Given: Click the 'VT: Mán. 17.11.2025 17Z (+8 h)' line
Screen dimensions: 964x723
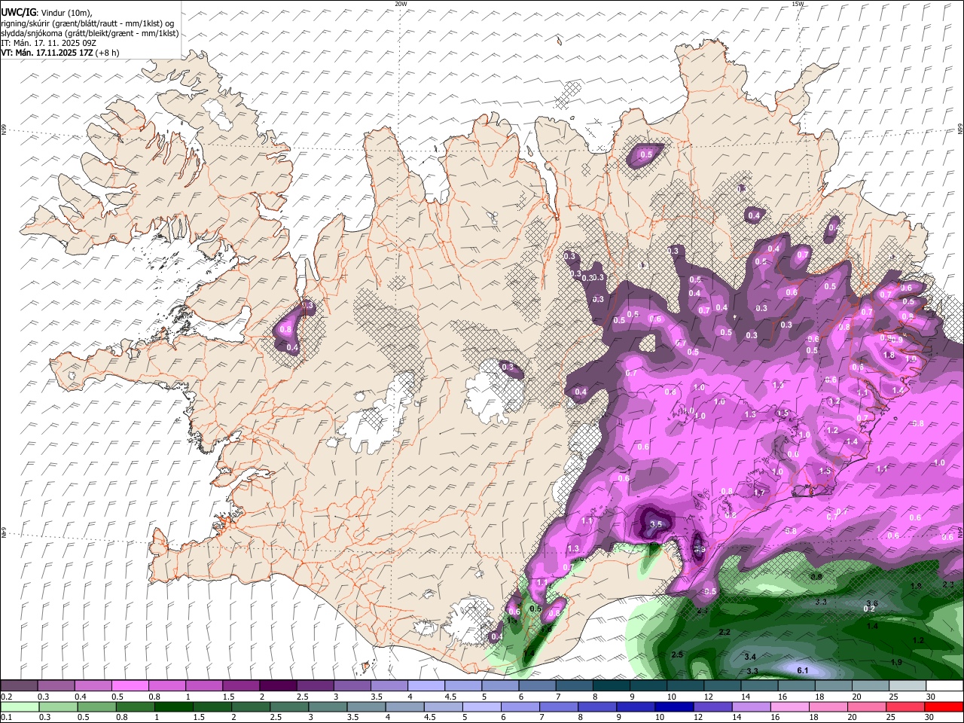Looking at the screenshot, I should [60, 53].
